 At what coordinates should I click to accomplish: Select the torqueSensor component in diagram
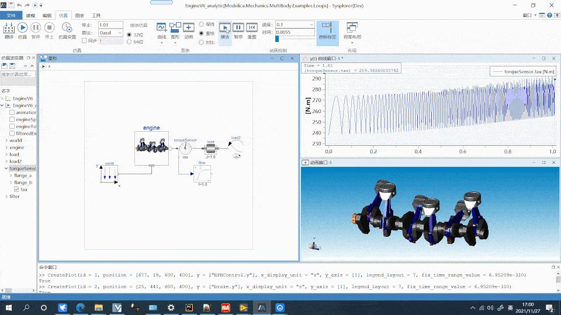click(x=185, y=148)
